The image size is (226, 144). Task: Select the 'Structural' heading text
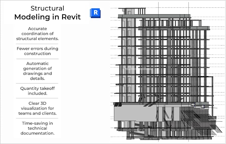point(48,8)
